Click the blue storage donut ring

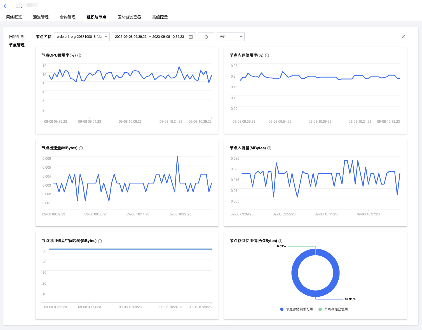click(295, 273)
